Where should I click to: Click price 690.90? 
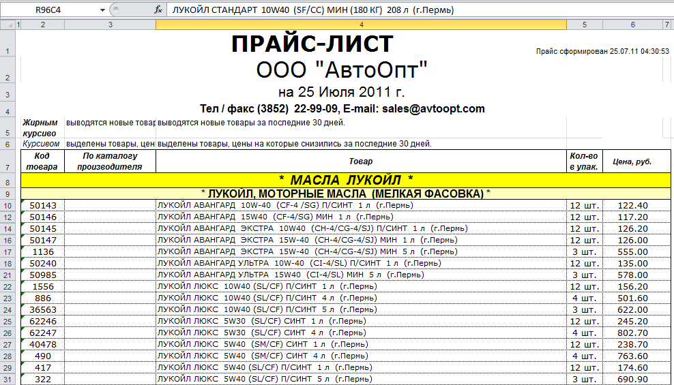tap(632, 380)
